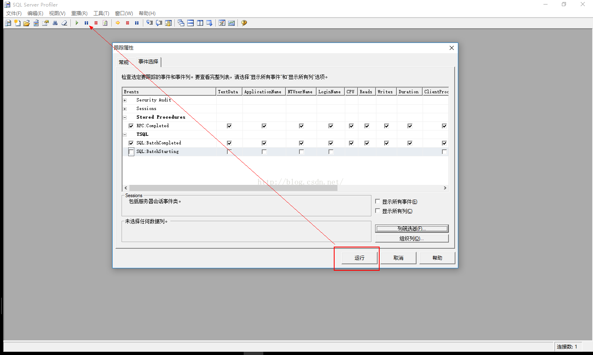The height and width of the screenshot is (355, 593).
Task: Switch to the 常规 tab
Action: pos(124,62)
